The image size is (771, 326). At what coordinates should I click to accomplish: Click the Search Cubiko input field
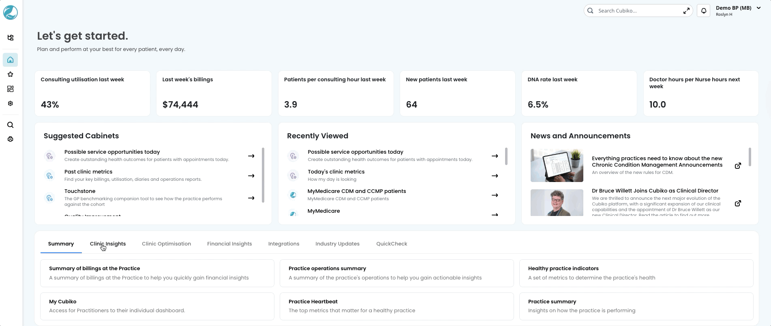[638, 11]
